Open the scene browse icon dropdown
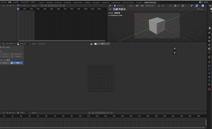The width and height of the screenshot is (212, 129). 201,2
